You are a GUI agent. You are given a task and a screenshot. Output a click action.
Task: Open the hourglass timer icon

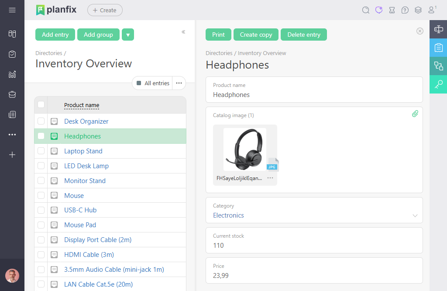(x=392, y=10)
